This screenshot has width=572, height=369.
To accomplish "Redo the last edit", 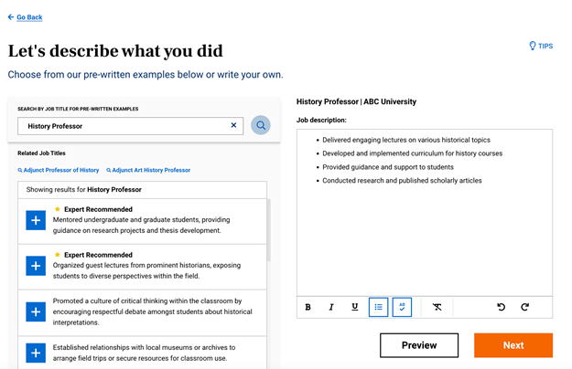I will (x=524, y=308).
